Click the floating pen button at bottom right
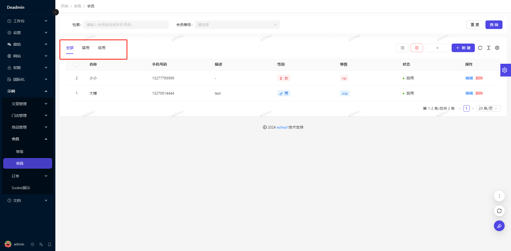The width and height of the screenshot is (511, 251). [499, 226]
